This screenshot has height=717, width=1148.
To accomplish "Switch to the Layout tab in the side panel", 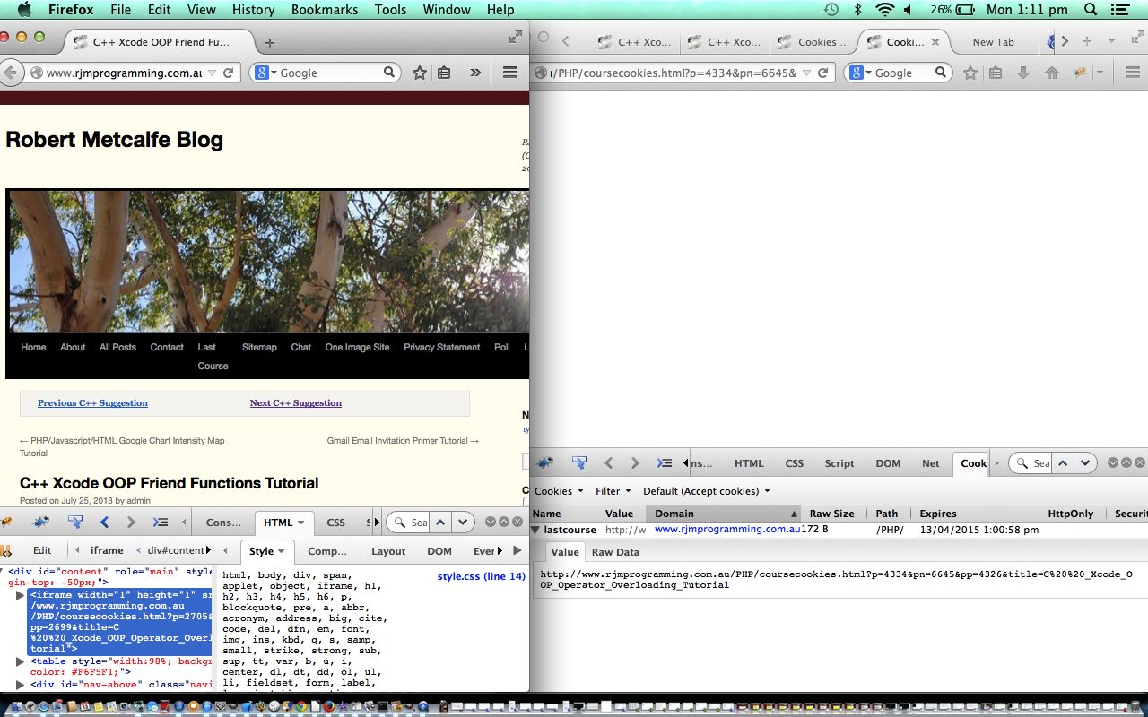I will click(x=388, y=551).
